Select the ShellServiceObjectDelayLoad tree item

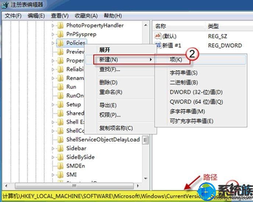point(103,140)
